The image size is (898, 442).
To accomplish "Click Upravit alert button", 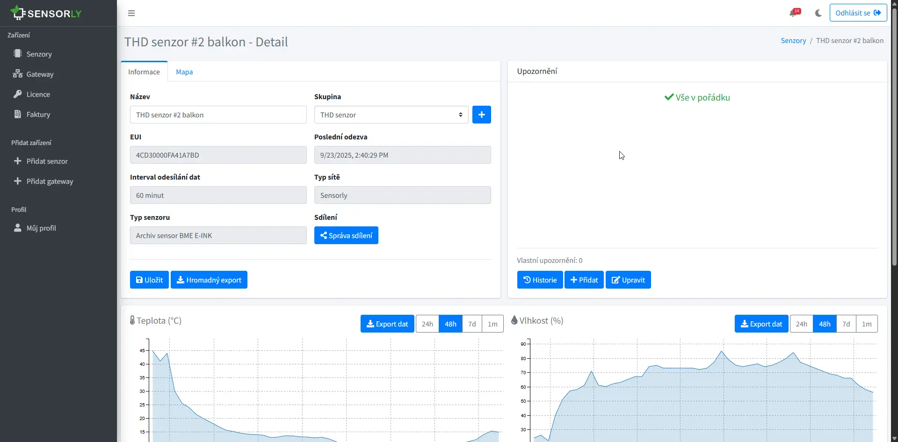I will 628,280.
